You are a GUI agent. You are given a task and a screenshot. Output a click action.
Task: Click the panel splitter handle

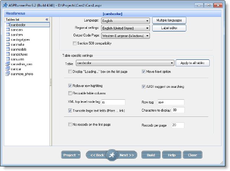(x=51, y=82)
